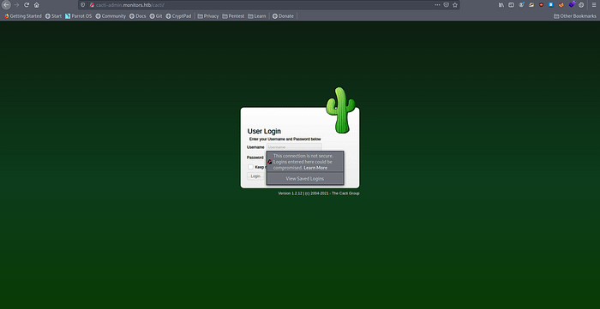The width and height of the screenshot is (600, 309).
Task: Bookmark this page with the star icon
Action: [455, 5]
